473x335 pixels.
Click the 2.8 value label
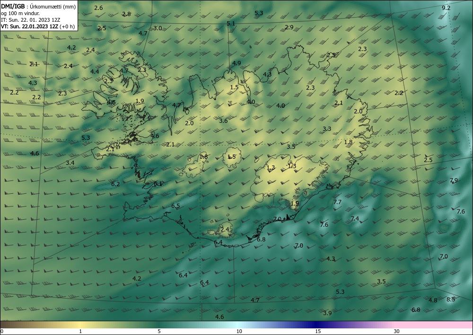coord(126,14)
